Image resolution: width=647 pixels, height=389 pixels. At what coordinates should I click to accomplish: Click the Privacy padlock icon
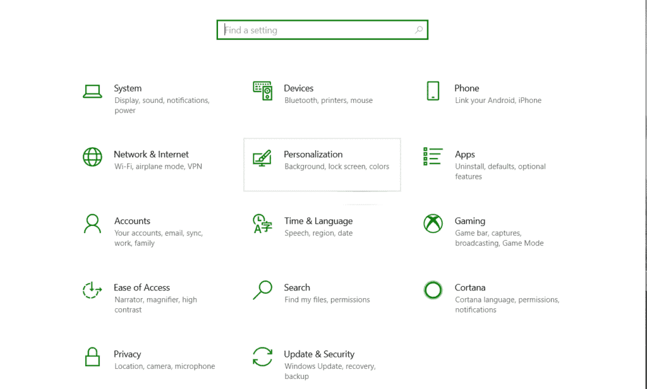pyautogui.click(x=92, y=357)
